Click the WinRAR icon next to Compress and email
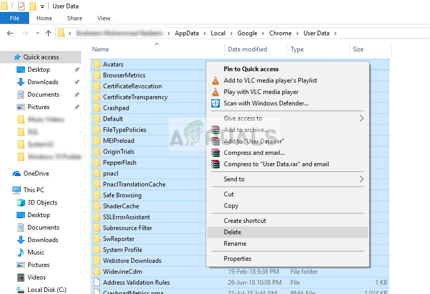The height and width of the screenshot is (294, 430). (216, 153)
